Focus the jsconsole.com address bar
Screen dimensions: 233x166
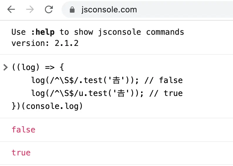[147, 10]
